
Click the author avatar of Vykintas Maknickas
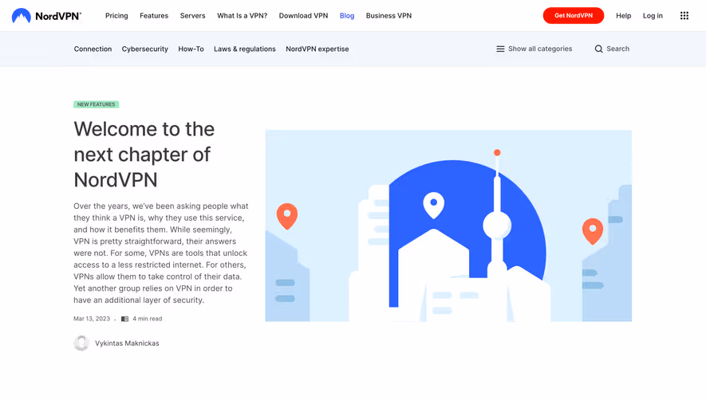81,343
